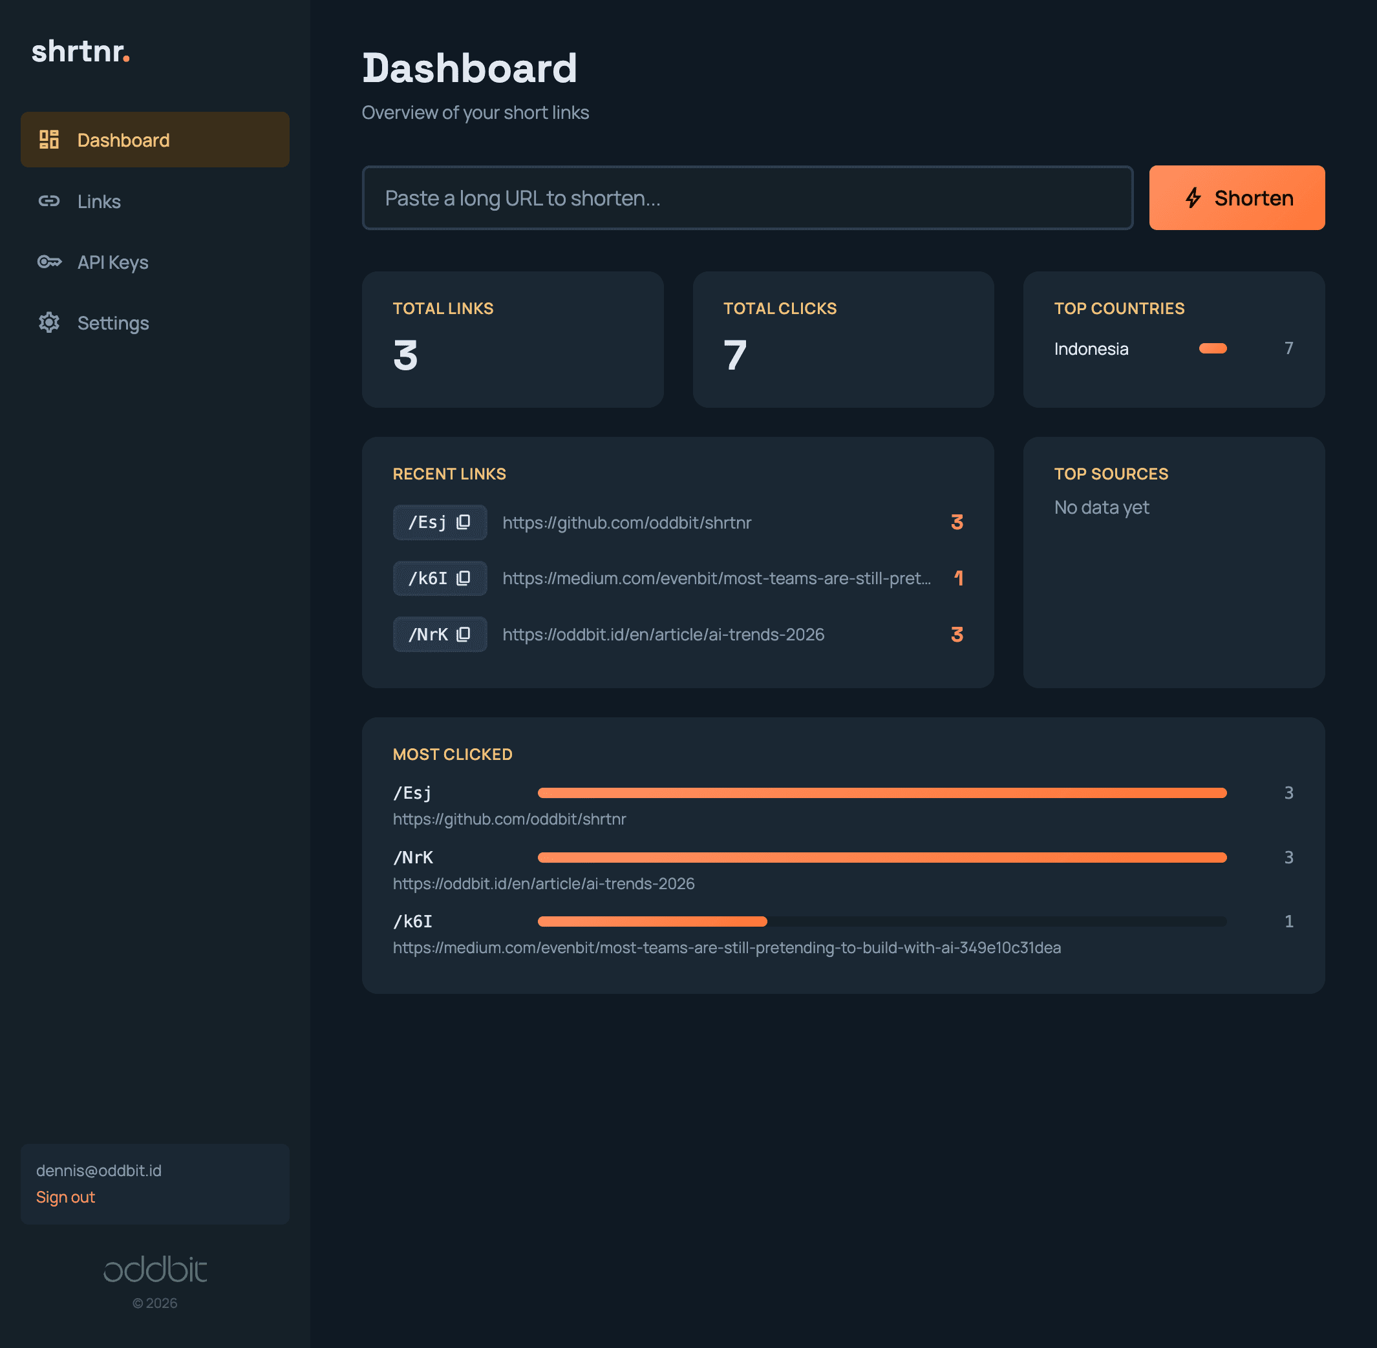Open the Settings section from sidebar
The width and height of the screenshot is (1377, 1348).
tap(113, 323)
